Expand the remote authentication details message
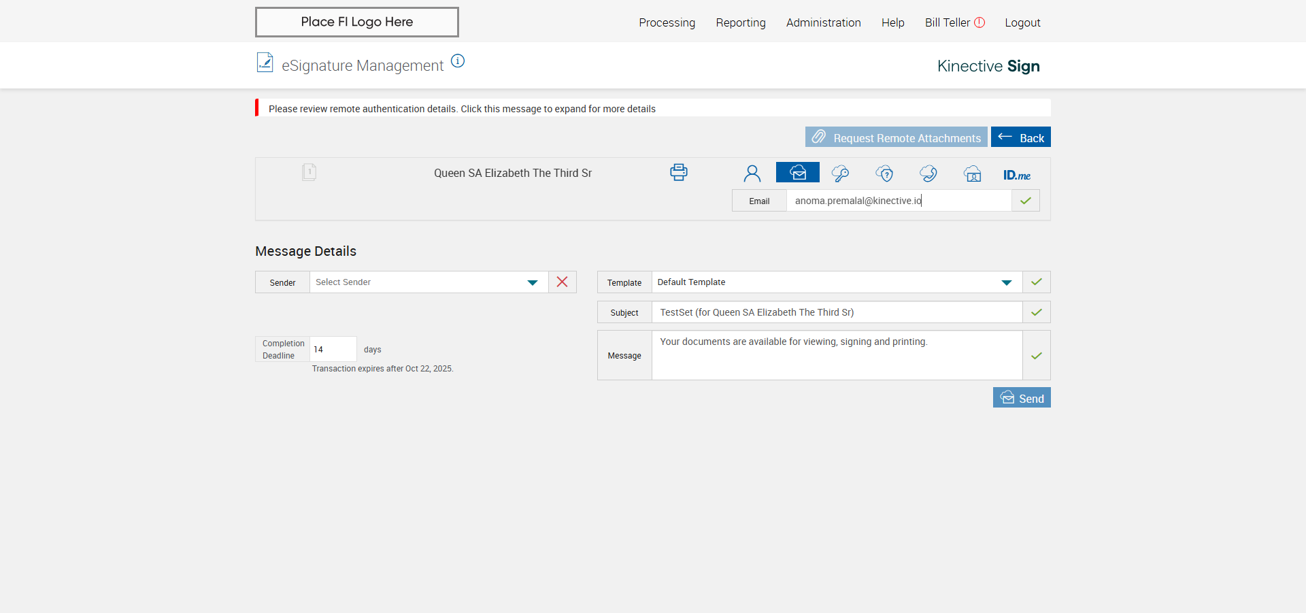This screenshot has width=1306, height=613. pyautogui.click(x=462, y=109)
